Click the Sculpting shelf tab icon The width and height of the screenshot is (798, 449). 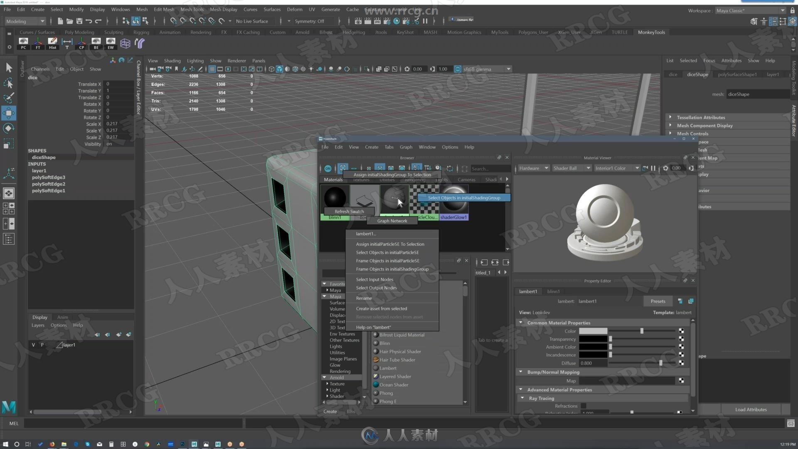pos(113,32)
